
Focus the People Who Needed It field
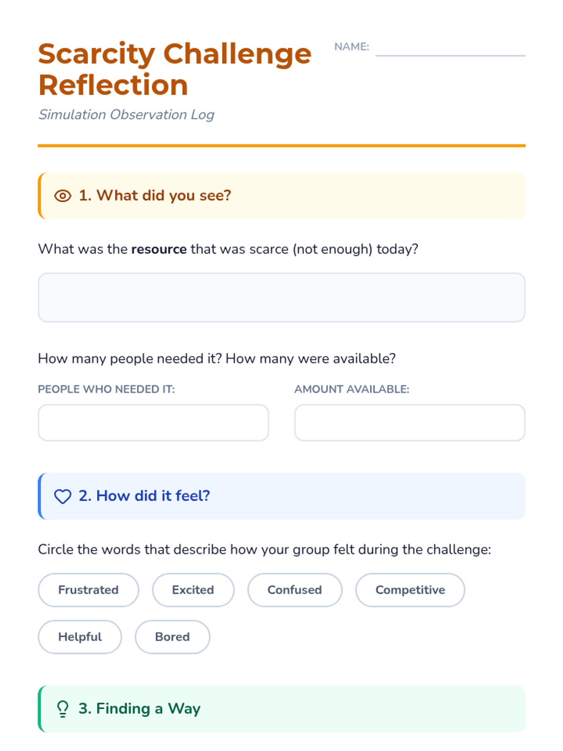[x=153, y=422]
